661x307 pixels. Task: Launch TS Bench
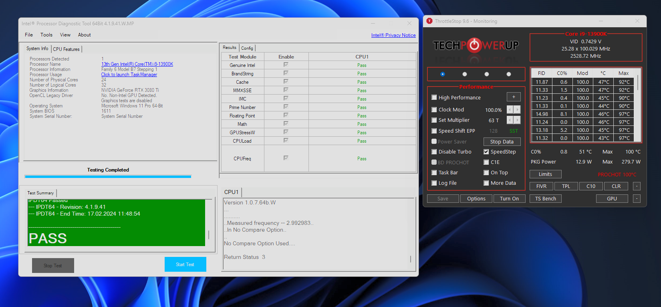(x=546, y=198)
